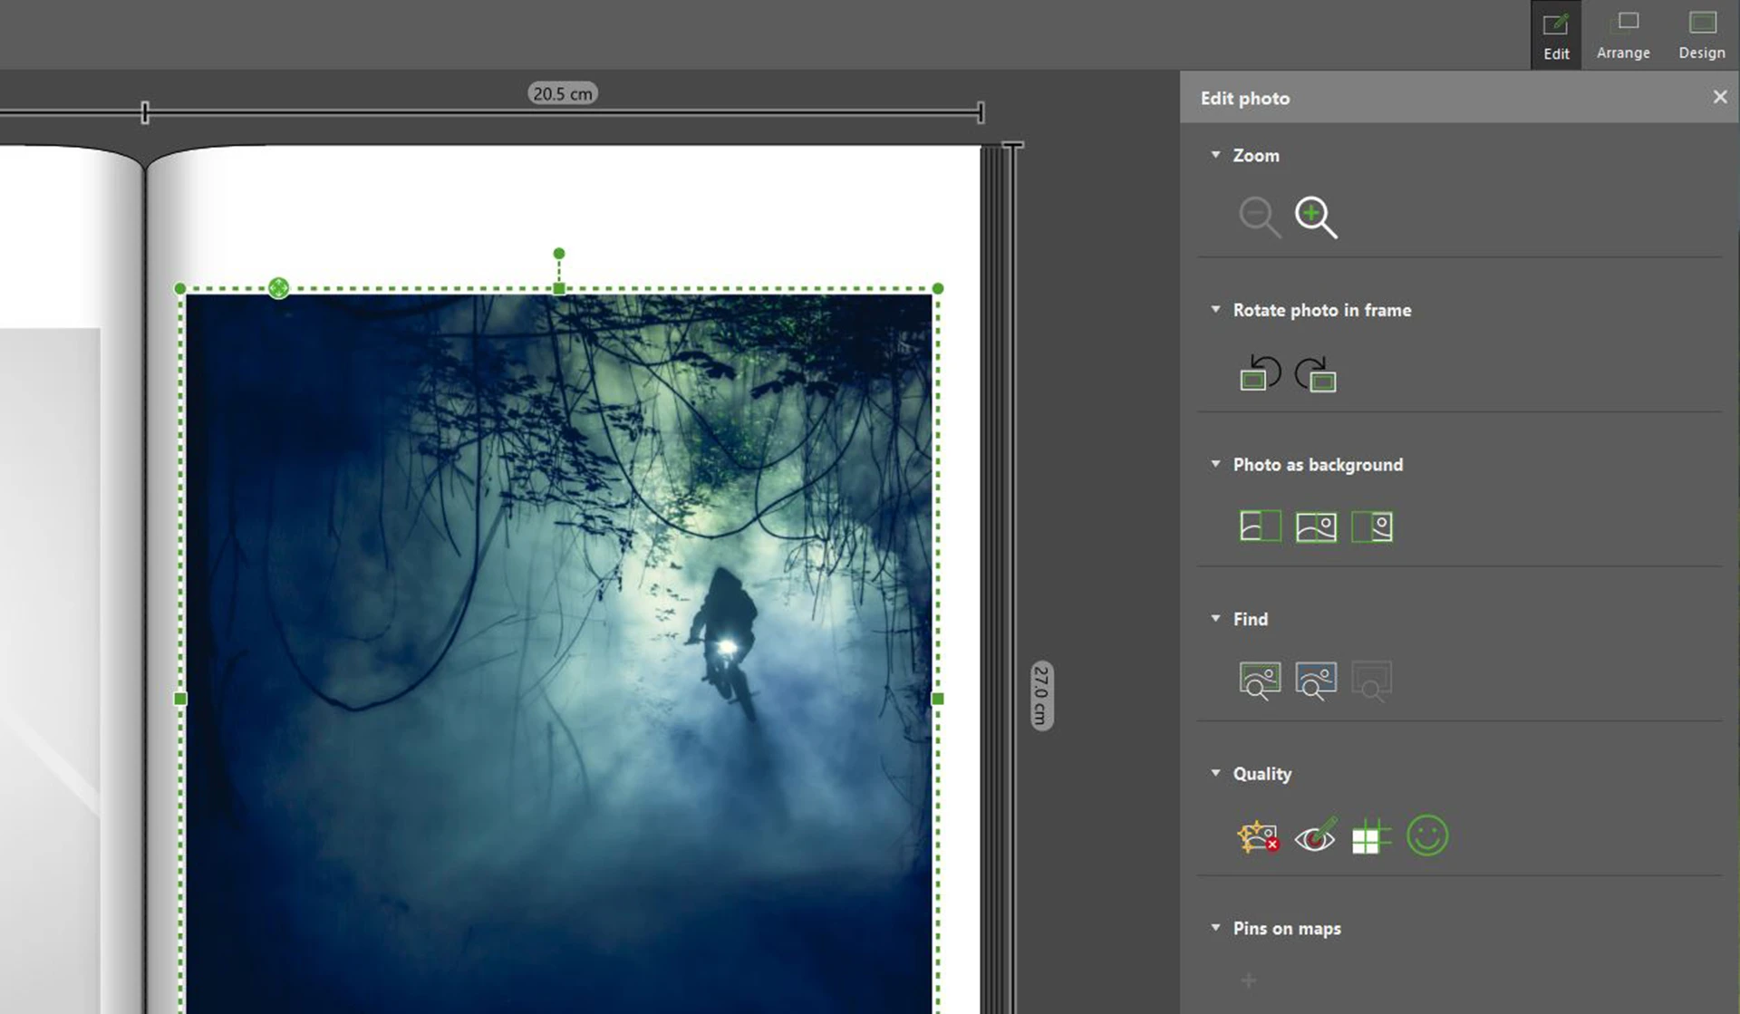
Task: Click the photo's top rotation handle
Action: 559,254
